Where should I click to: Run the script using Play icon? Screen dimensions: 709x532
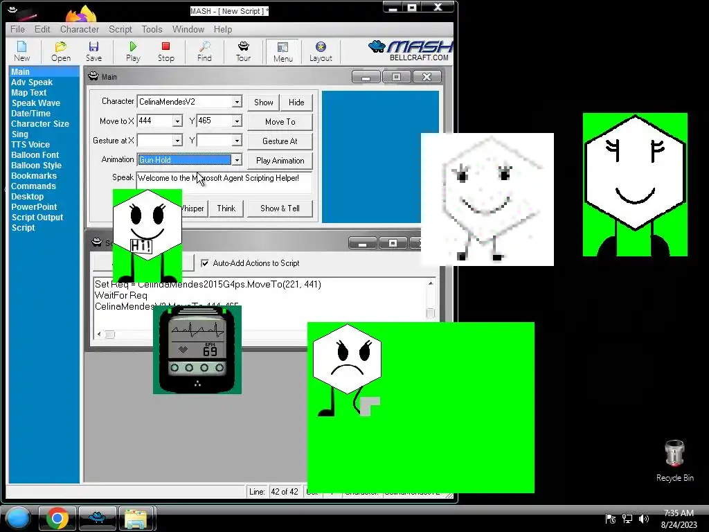tap(133, 51)
